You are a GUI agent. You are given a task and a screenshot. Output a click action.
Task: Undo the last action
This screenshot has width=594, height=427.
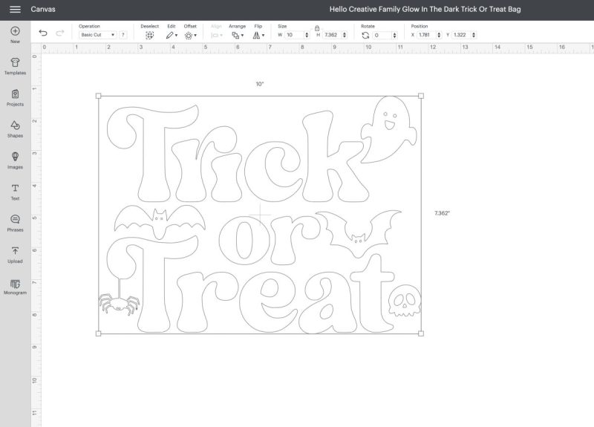43,33
